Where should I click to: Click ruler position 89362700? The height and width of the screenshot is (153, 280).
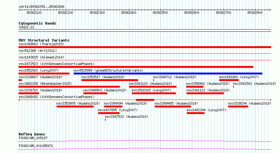tap(223, 13)
